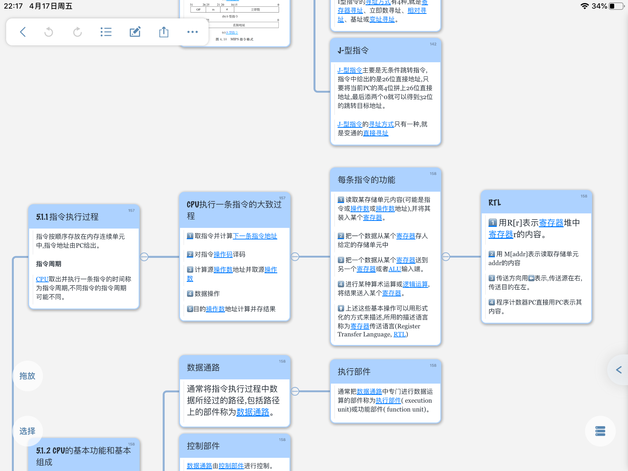Collapse branch after CPU执行一条指令的大致过程 node
Viewport: 628px width, 471px height.
295,257
